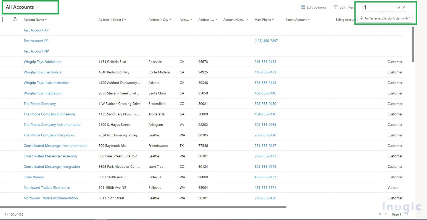Viewport: 427px width, 220px height.
Task: Submit the search using the arrow icon
Action: point(398,7)
